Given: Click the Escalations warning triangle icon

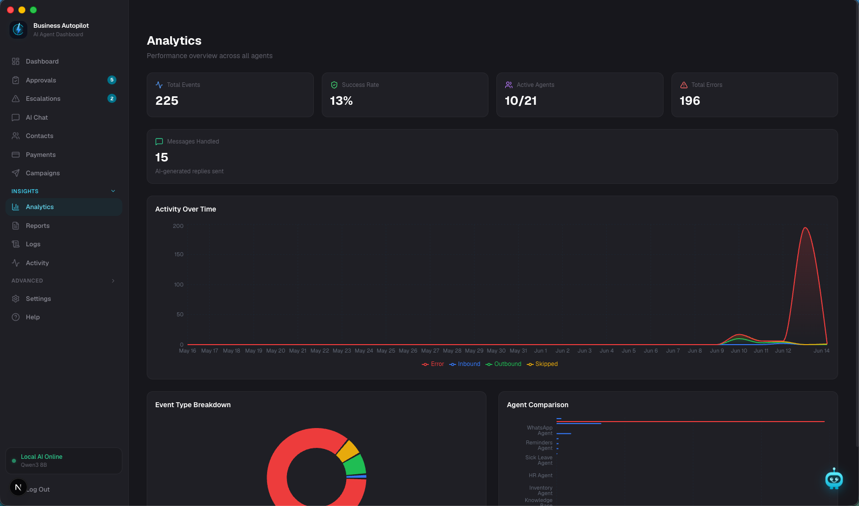Looking at the screenshot, I should click(15, 99).
